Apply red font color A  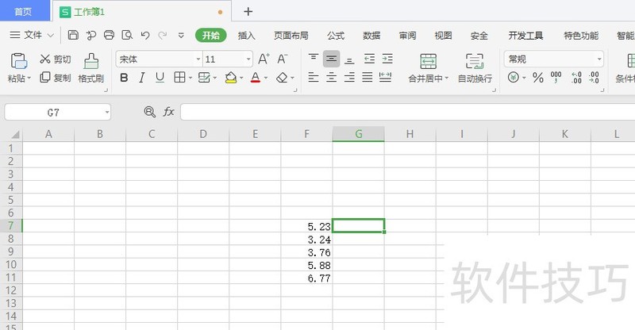click(255, 77)
